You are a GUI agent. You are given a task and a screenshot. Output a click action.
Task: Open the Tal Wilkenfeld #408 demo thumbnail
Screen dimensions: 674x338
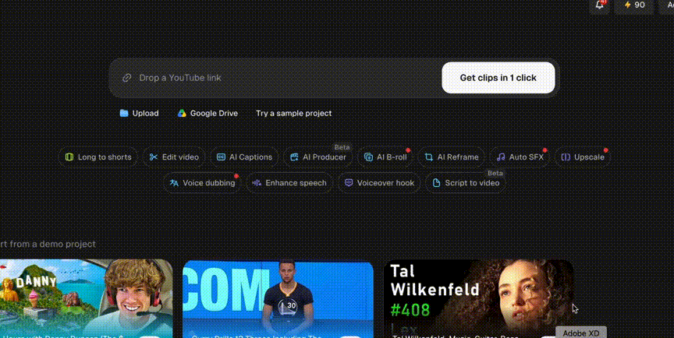tap(478, 298)
